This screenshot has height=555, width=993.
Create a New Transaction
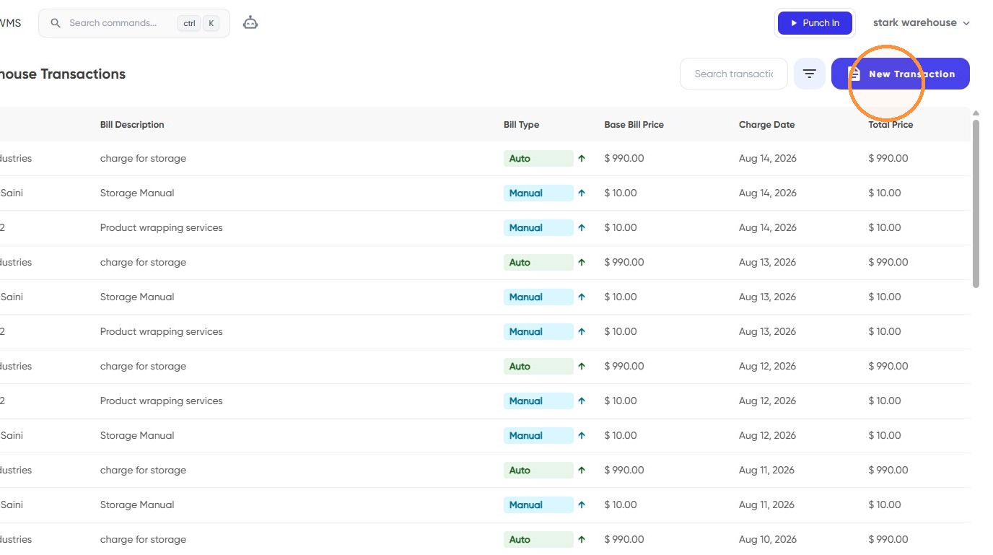901,74
